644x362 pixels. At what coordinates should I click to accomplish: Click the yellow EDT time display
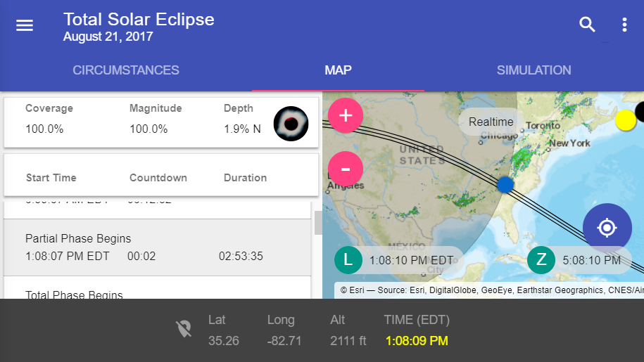pyautogui.click(x=417, y=341)
